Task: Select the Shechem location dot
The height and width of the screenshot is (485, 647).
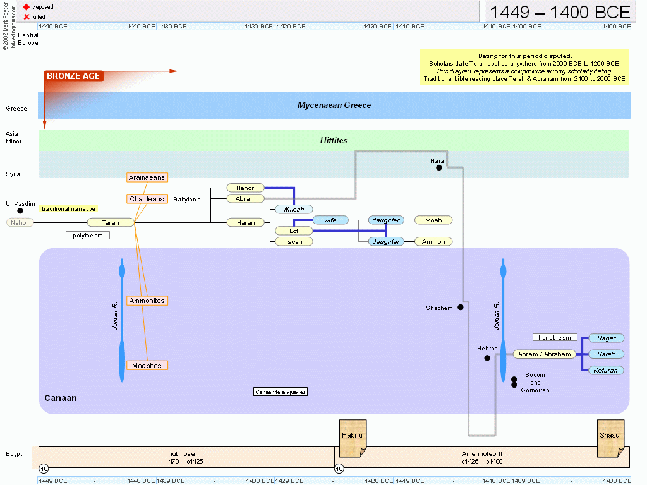Action: tap(461, 308)
